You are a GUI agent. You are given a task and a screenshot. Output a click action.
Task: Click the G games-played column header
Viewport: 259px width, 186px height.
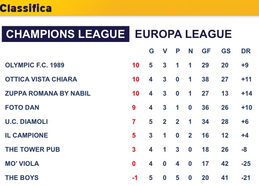(151, 51)
